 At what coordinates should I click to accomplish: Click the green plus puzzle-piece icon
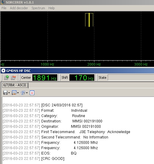click(x=7, y=78)
